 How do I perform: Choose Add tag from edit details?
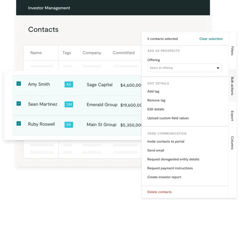[x=153, y=92]
